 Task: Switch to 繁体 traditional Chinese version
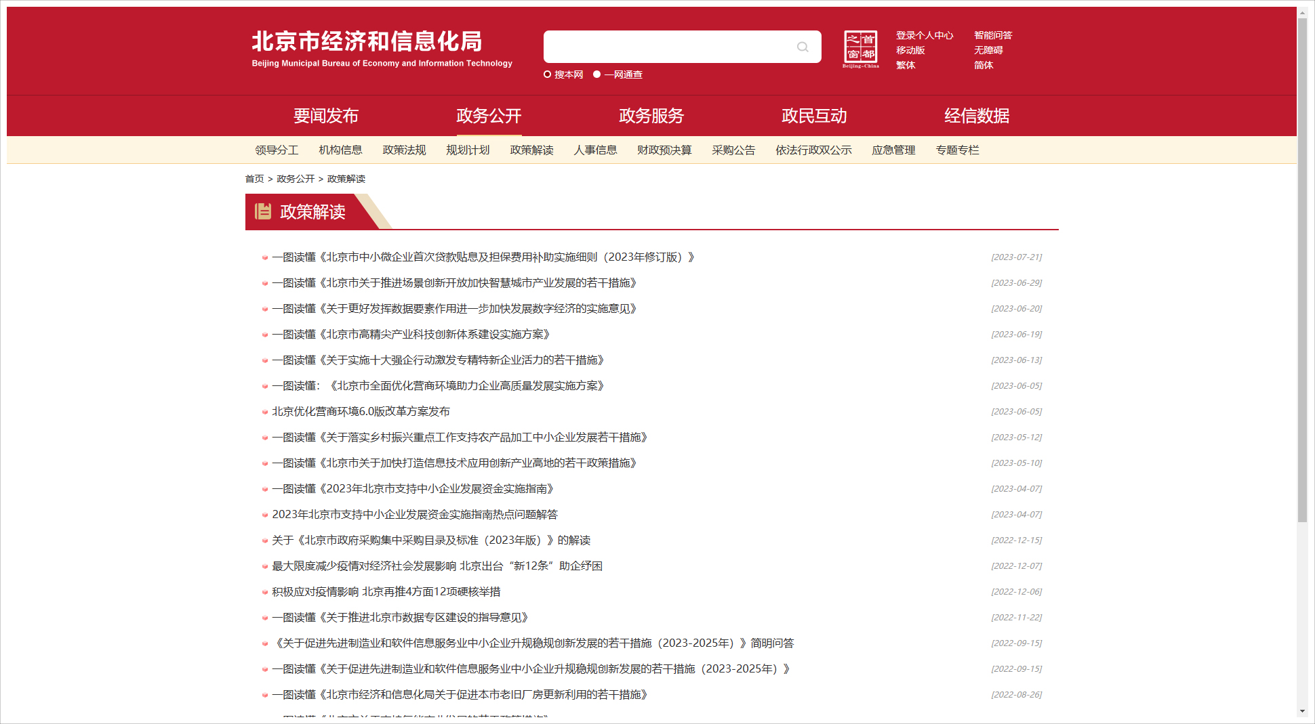tap(906, 65)
